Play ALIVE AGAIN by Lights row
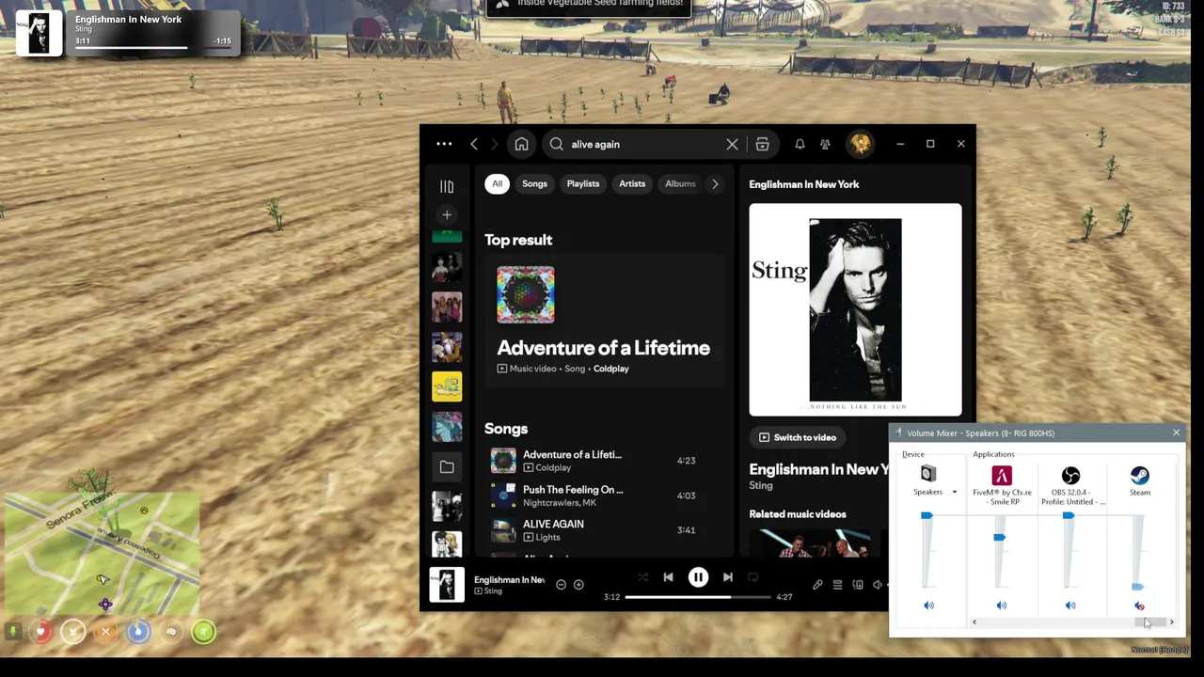Image resolution: width=1204 pixels, height=677 pixels. (x=604, y=530)
